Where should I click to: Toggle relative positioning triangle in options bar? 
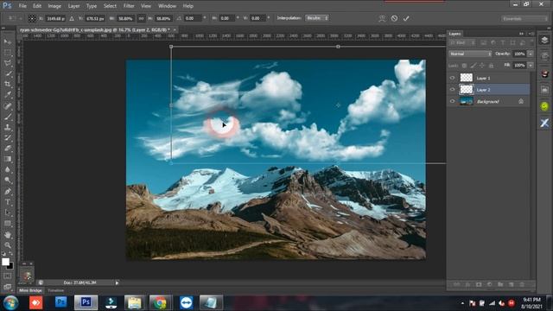point(72,18)
